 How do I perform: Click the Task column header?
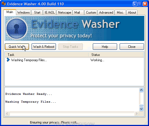(47, 55)
